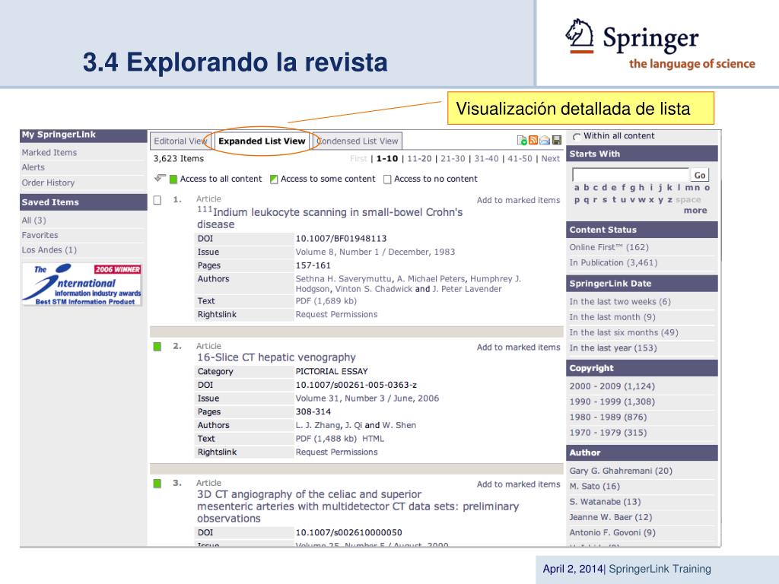Switch to Editorial View tab
The image size is (779, 584).
(x=180, y=141)
